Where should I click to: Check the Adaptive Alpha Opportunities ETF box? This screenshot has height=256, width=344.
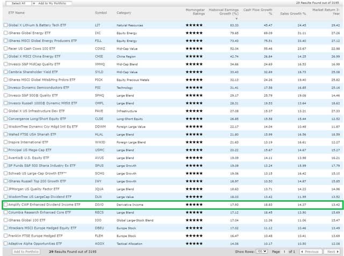6,244
